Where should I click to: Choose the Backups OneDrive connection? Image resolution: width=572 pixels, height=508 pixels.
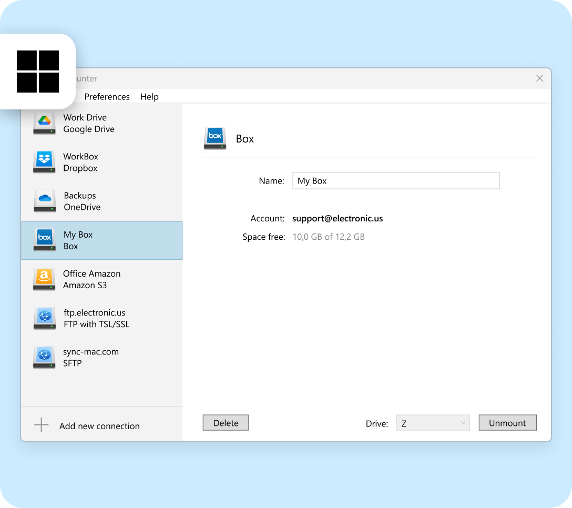(x=101, y=201)
